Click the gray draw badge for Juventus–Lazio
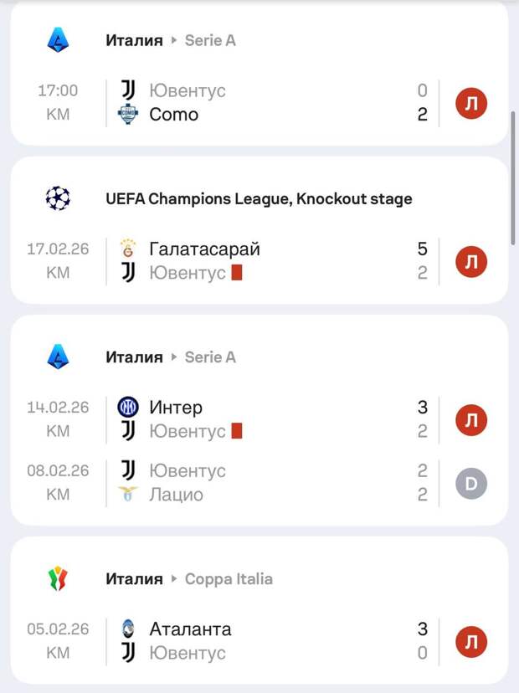Image resolution: width=519 pixels, height=693 pixels. click(471, 483)
